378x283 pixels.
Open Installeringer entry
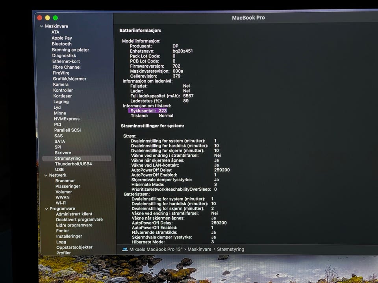click(69, 236)
